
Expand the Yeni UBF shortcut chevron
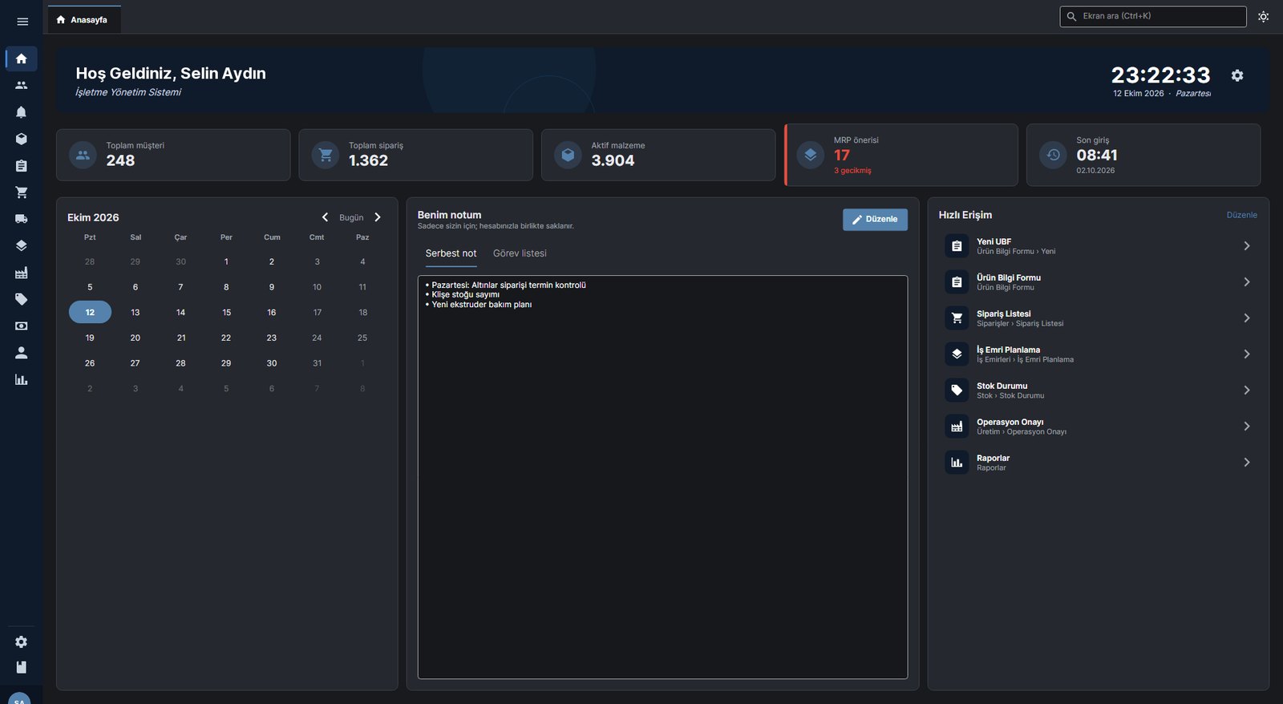[1247, 246]
